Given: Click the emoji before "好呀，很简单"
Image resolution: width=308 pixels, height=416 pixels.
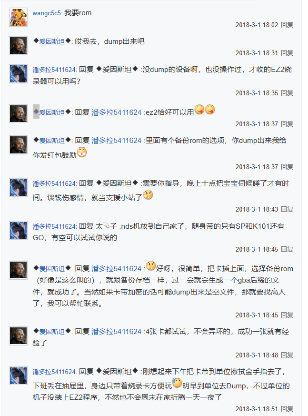Looking at the screenshot, I should click(x=151, y=266).
